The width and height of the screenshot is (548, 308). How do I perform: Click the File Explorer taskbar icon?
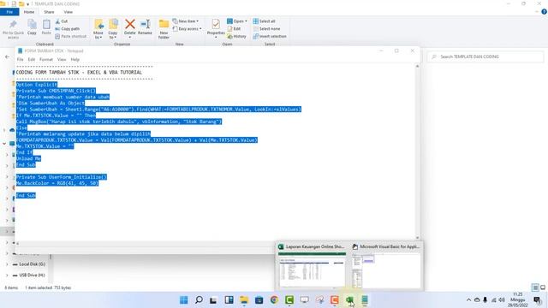tap(244, 300)
